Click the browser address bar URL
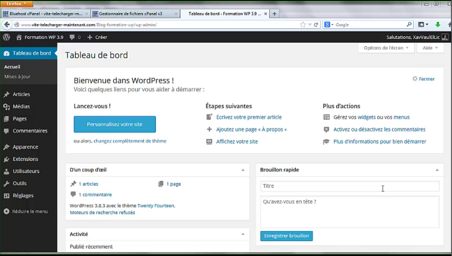Viewport: 452px width, 256px height. click(x=89, y=25)
